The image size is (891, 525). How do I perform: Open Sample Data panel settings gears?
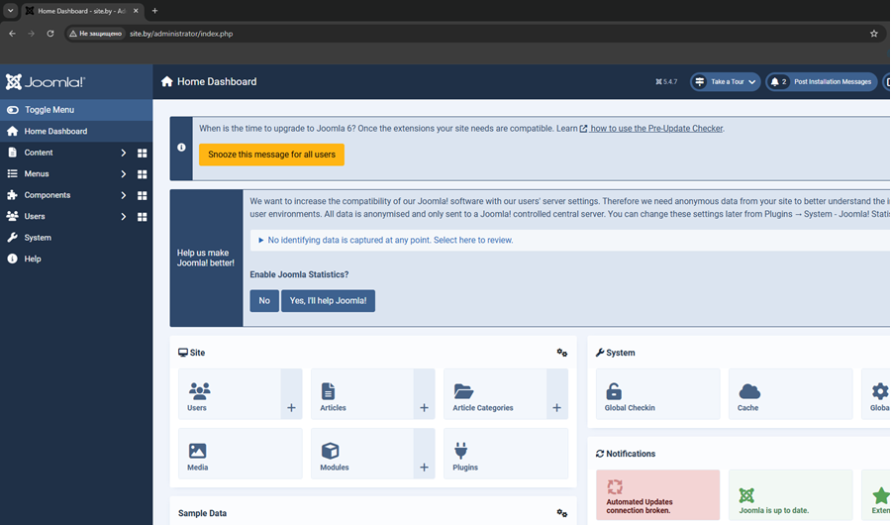pyautogui.click(x=562, y=513)
